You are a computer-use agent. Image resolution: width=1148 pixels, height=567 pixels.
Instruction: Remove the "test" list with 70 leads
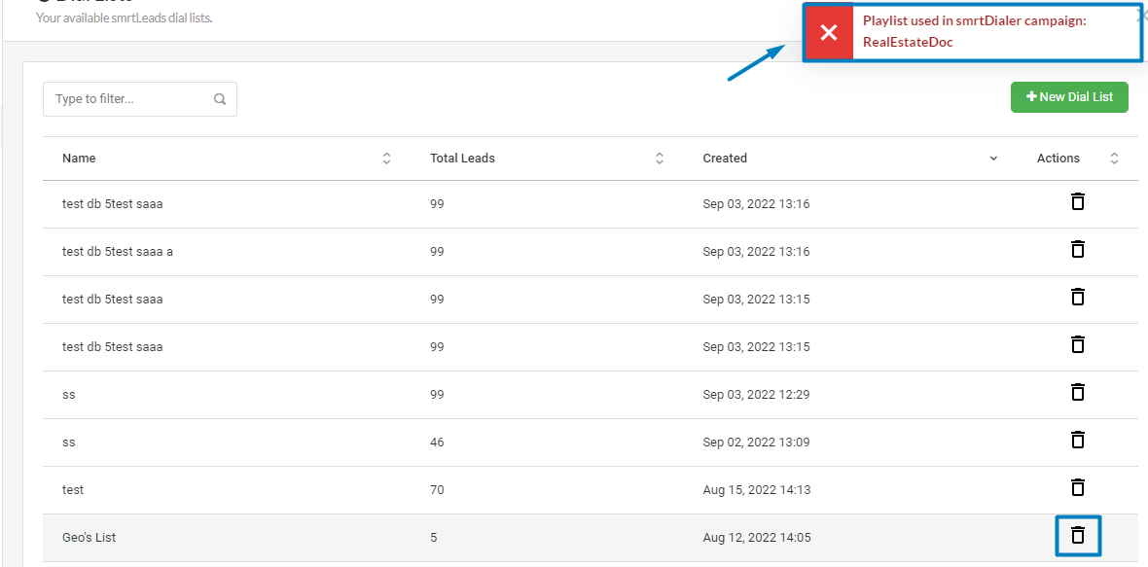(1077, 488)
